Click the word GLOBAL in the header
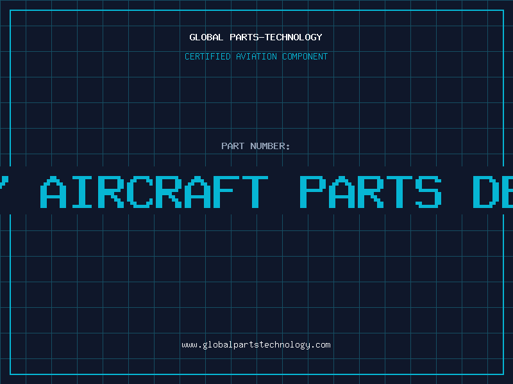Screen dimensions: 513x384 [x=206, y=37]
